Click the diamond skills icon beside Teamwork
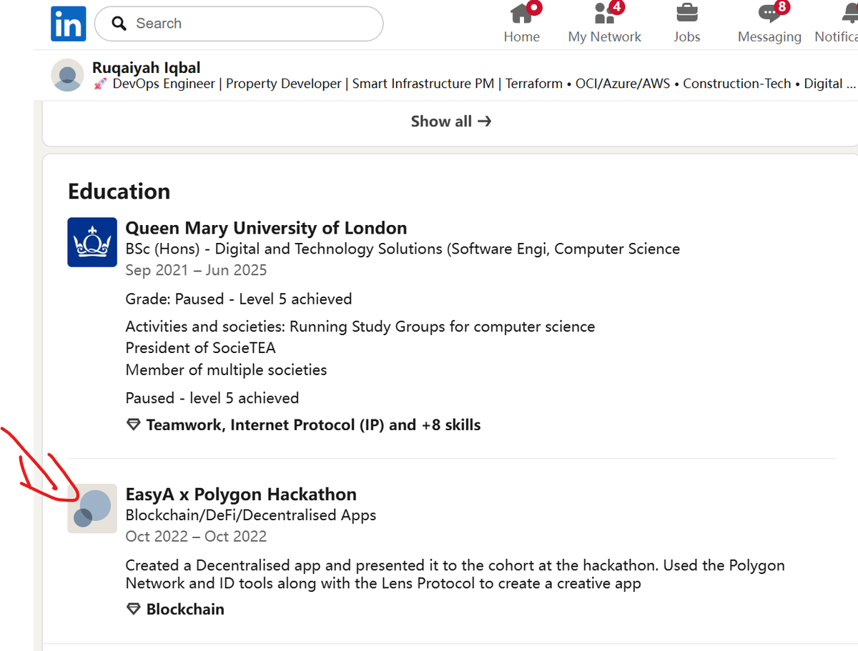The width and height of the screenshot is (858, 651). pyautogui.click(x=133, y=425)
